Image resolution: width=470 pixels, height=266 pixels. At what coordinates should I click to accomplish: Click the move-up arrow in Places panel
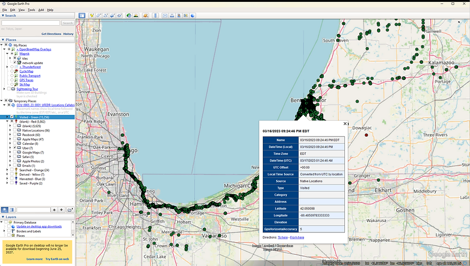pyautogui.click(x=54, y=210)
